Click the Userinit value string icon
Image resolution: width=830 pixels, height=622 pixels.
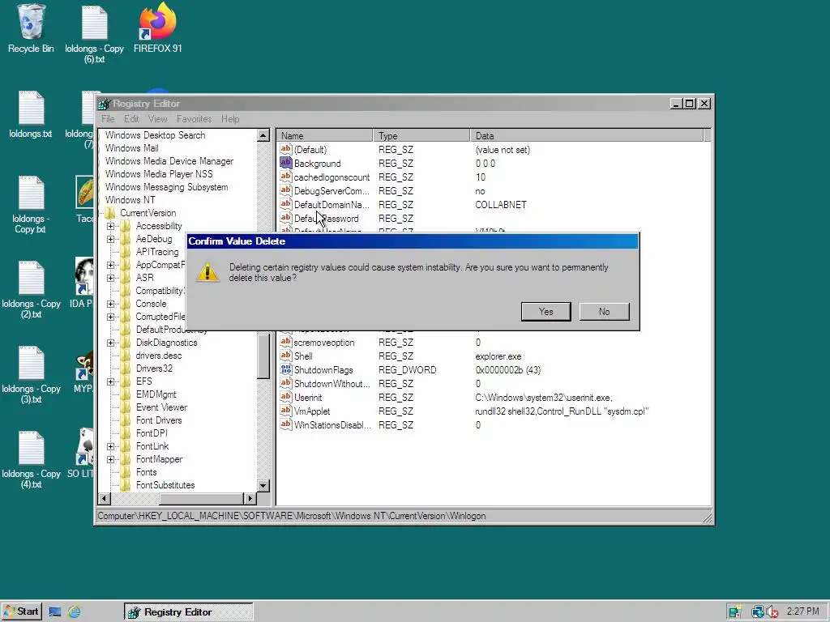pos(286,397)
